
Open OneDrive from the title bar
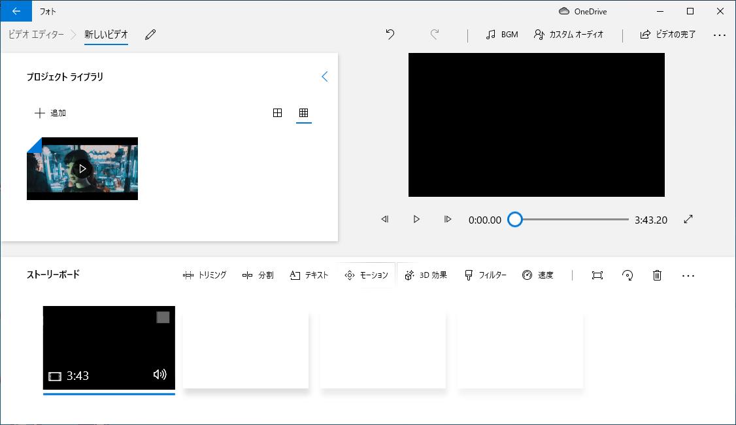(x=582, y=11)
